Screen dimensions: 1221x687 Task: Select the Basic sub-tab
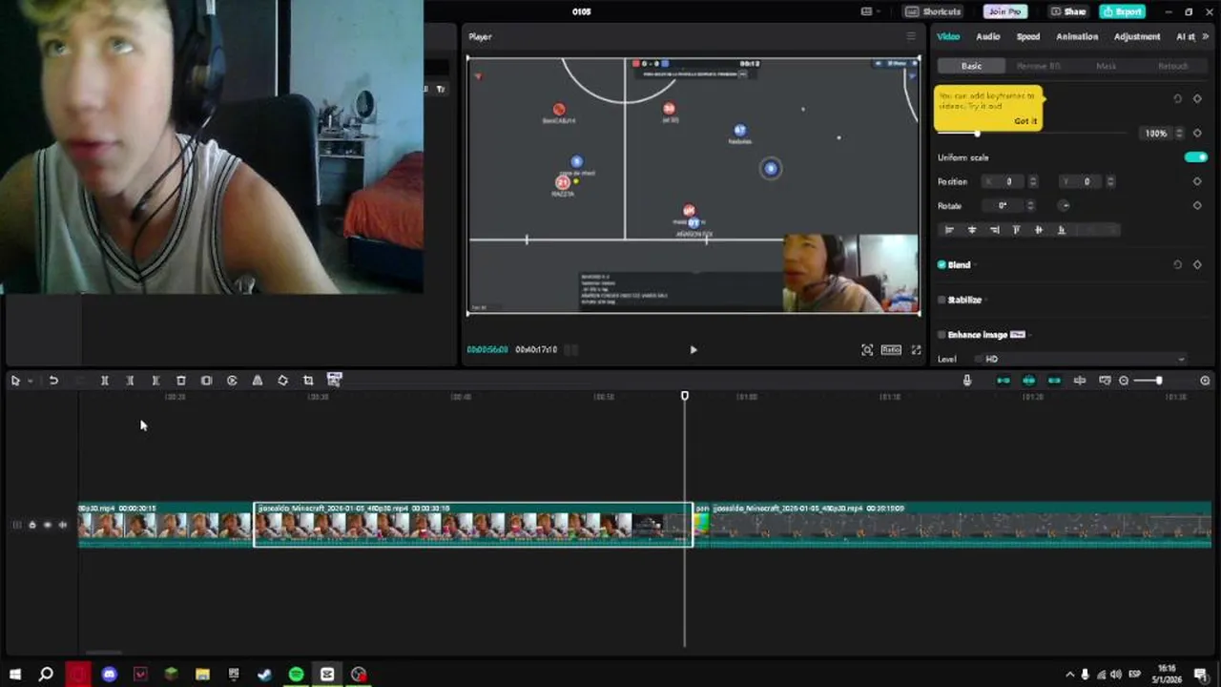coord(971,66)
